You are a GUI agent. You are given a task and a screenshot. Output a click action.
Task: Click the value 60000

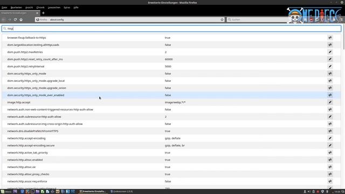pos(169,59)
